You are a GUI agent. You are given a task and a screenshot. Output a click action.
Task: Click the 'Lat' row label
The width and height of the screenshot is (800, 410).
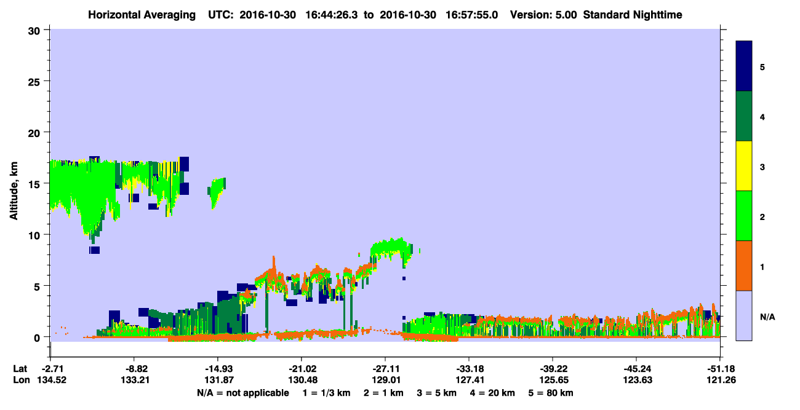(20, 369)
